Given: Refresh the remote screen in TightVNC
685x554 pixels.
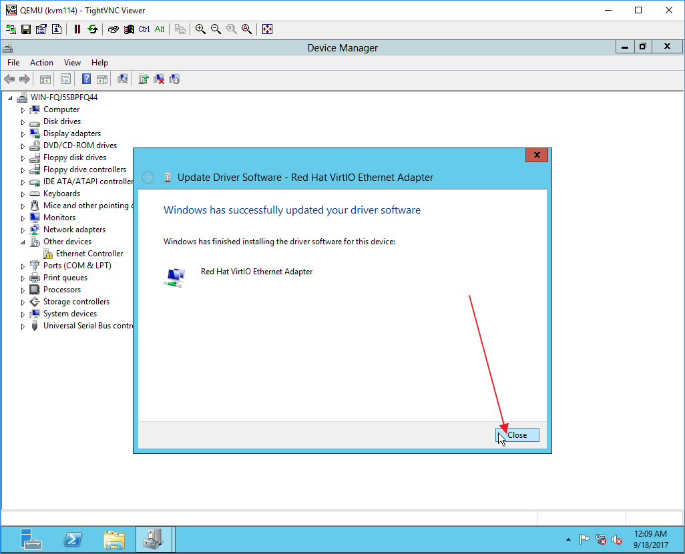Looking at the screenshot, I should (x=93, y=29).
